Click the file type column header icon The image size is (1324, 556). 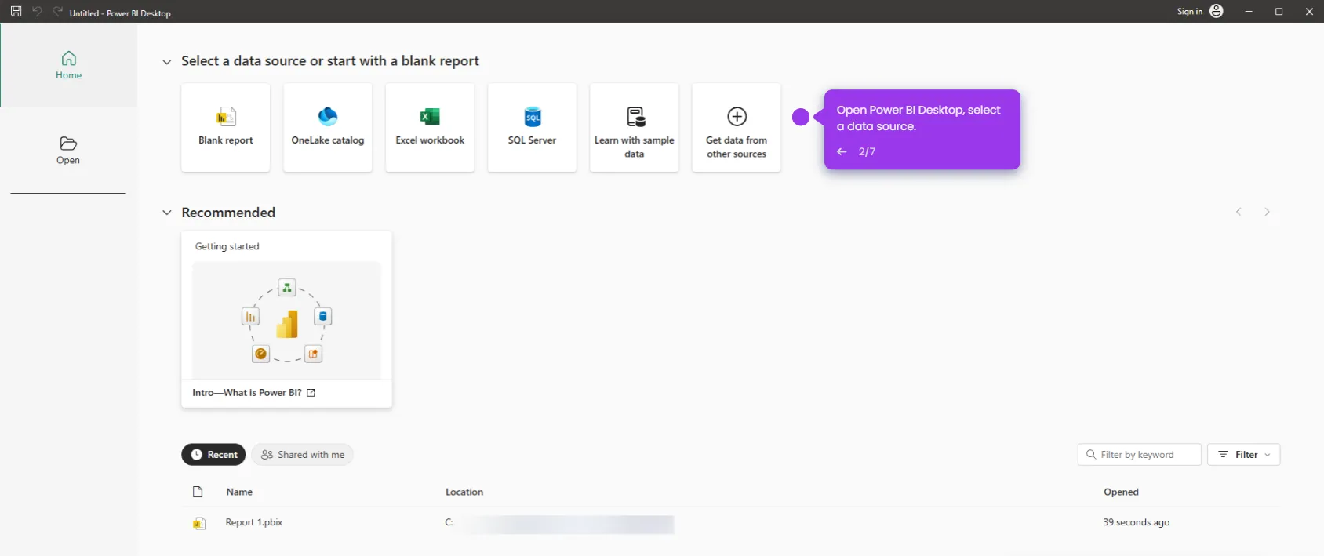point(198,492)
